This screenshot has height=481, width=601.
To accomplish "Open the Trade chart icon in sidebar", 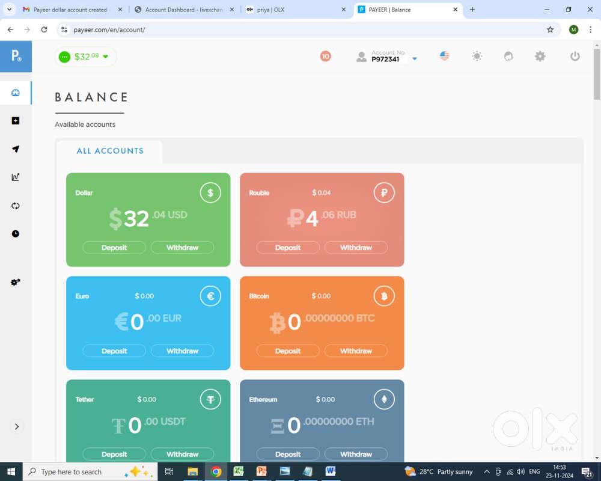I will tap(16, 177).
